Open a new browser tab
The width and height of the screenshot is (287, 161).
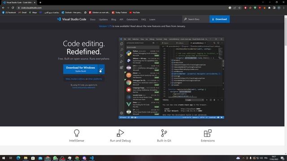click(40, 3)
